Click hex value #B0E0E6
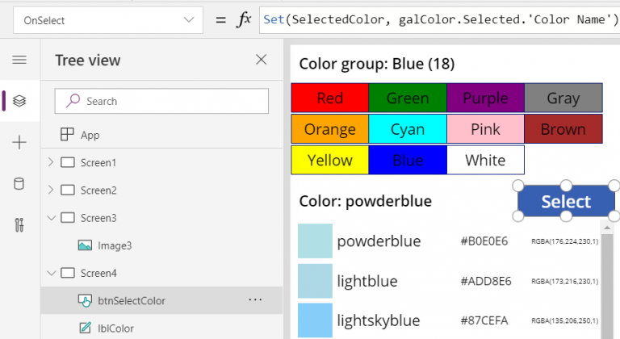620x339 pixels. point(484,241)
